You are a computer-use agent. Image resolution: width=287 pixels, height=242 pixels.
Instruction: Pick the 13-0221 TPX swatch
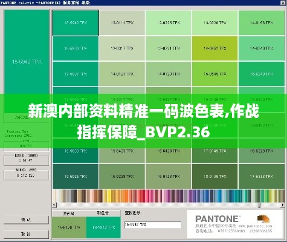coord(169,48)
